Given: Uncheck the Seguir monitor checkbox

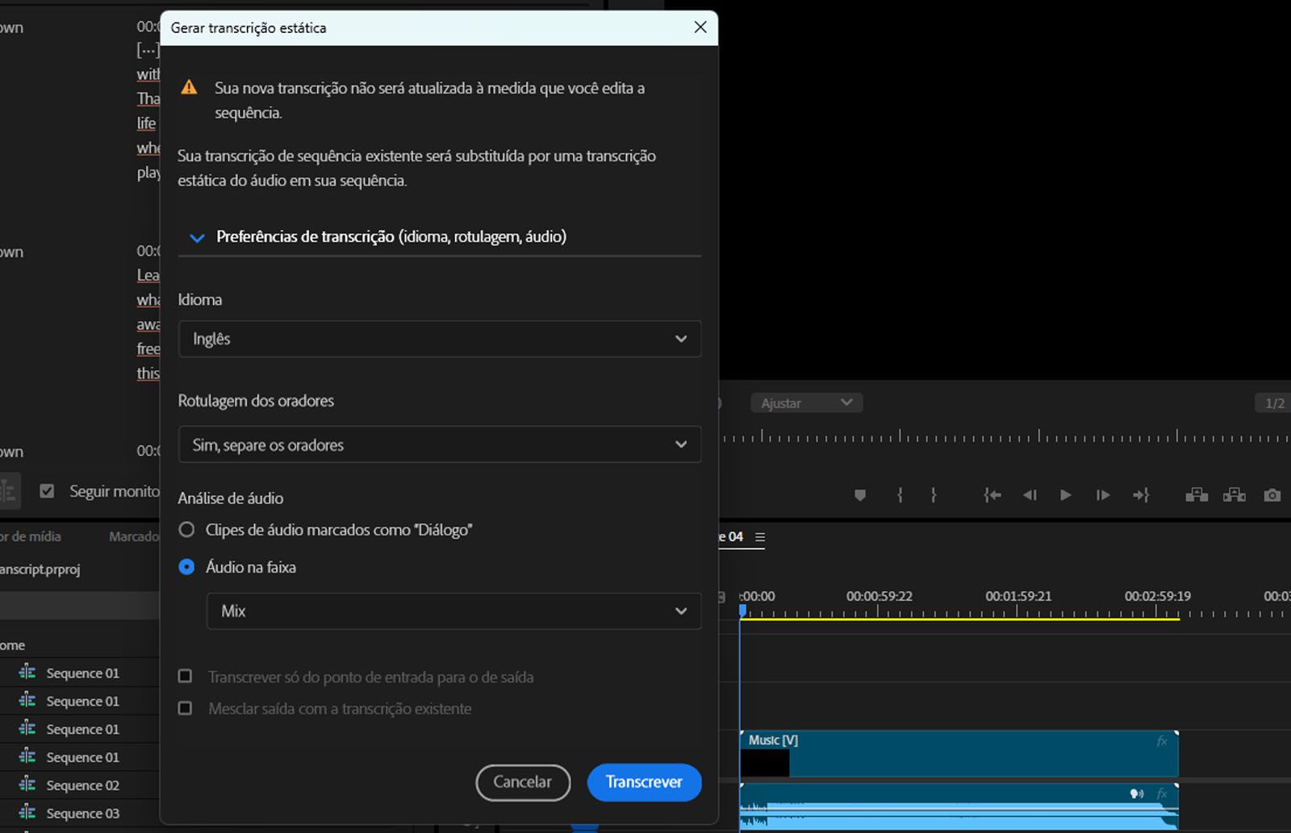Looking at the screenshot, I should [48, 490].
